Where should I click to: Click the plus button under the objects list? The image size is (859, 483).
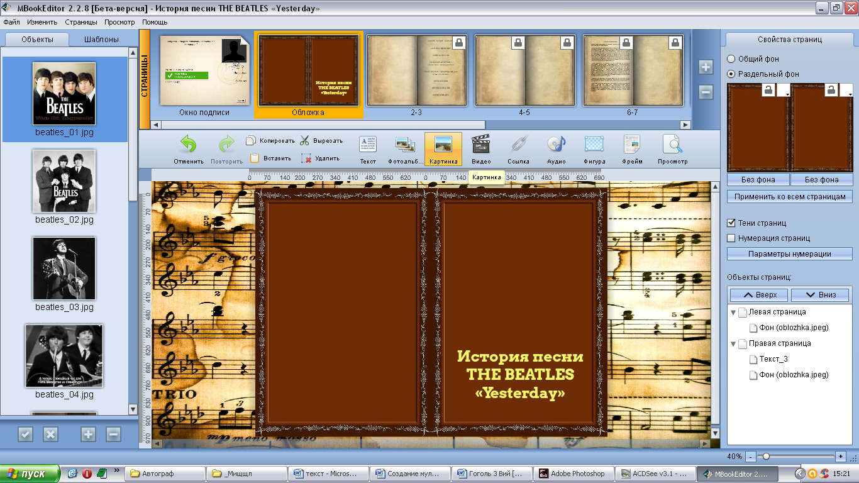click(x=88, y=434)
